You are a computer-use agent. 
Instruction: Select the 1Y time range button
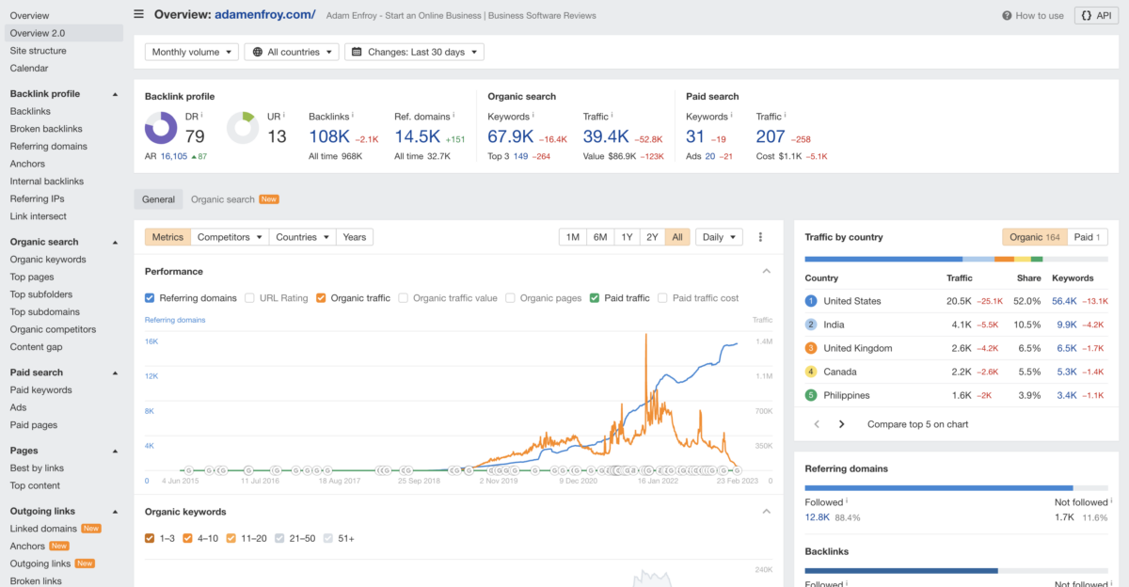click(x=627, y=237)
